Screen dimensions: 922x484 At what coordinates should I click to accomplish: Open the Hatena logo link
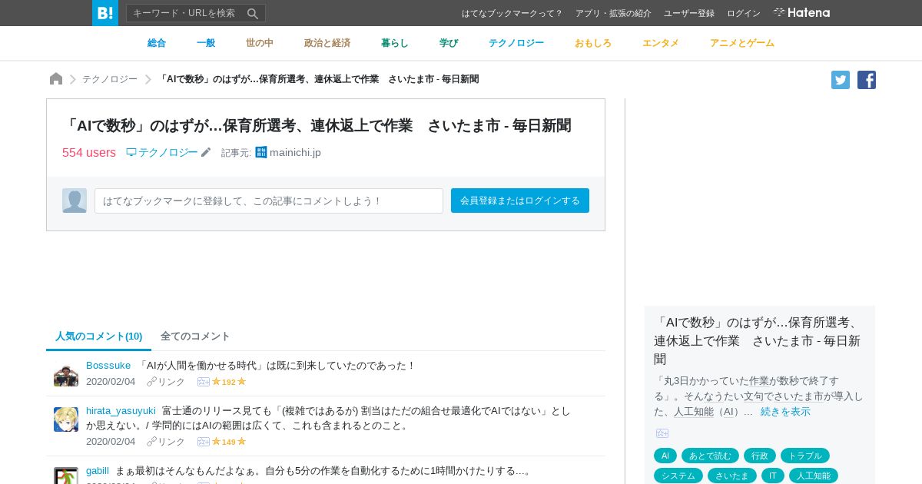(801, 13)
